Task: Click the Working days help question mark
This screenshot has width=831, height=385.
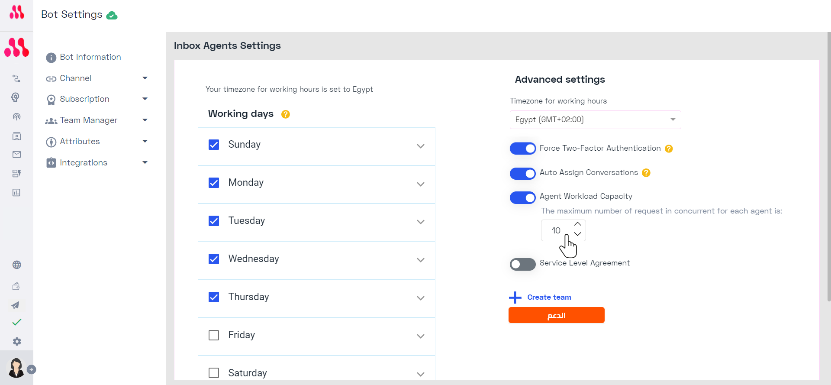Action: [x=286, y=114]
